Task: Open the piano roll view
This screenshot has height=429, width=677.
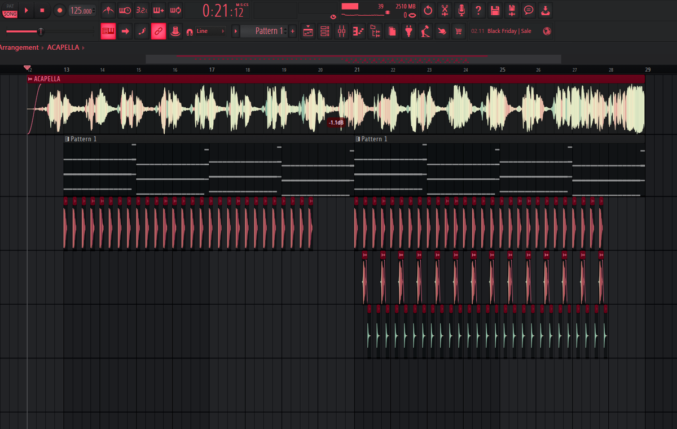Action: click(358, 32)
